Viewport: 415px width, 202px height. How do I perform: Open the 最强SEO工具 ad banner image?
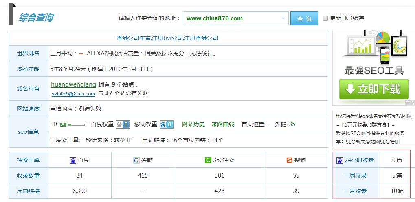click(x=374, y=53)
